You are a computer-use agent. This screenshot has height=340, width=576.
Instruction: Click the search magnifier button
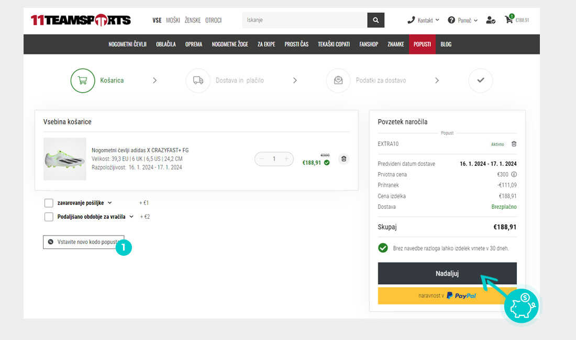(x=375, y=20)
